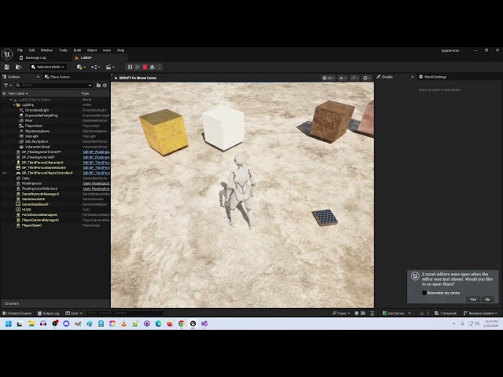Image resolution: width=503 pixels, height=377 pixels.
Task: Open the Edit menu
Action: coord(31,50)
